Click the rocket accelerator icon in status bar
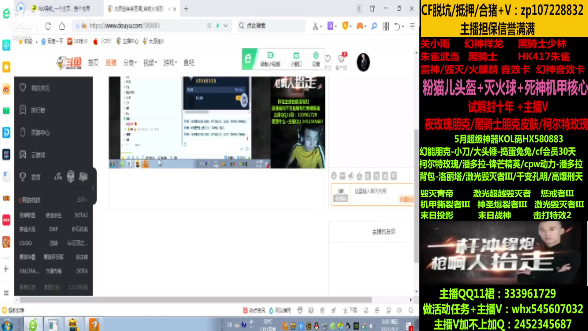 pyautogui.click(x=334, y=310)
